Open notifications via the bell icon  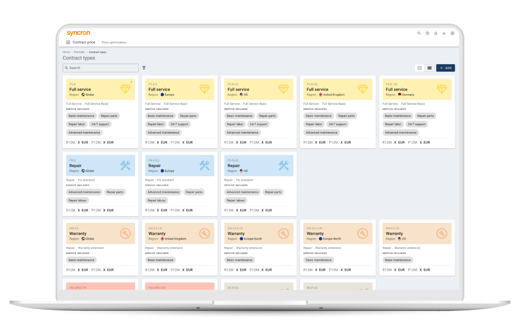[x=436, y=33]
